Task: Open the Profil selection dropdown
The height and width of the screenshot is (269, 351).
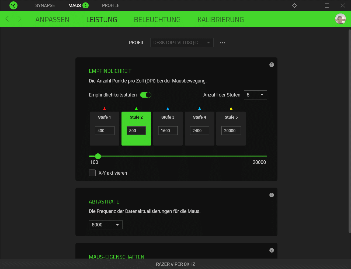Action: (x=182, y=43)
